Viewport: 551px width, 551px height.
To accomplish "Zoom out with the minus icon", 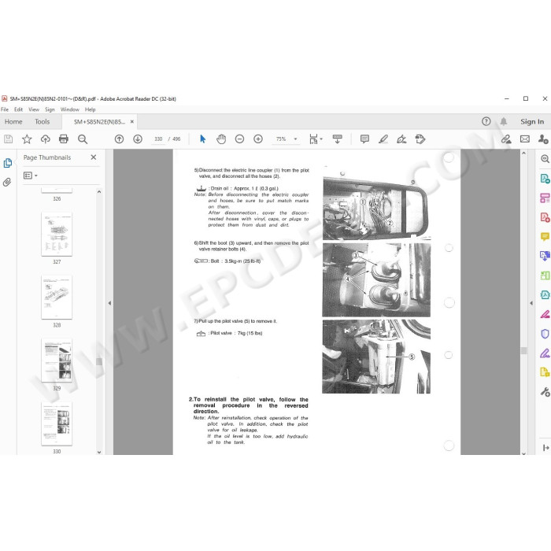I will 239,139.
